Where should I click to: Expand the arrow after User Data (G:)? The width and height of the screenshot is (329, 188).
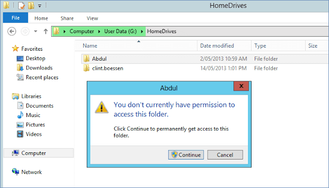pos(142,31)
